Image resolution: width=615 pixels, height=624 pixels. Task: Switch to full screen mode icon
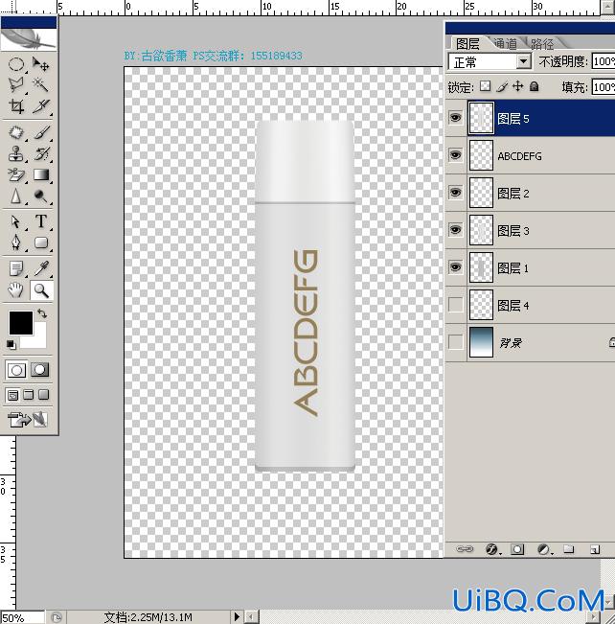tap(43, 395)
